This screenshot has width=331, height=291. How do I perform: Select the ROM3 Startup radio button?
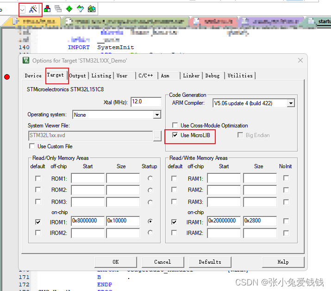[150, 202]
